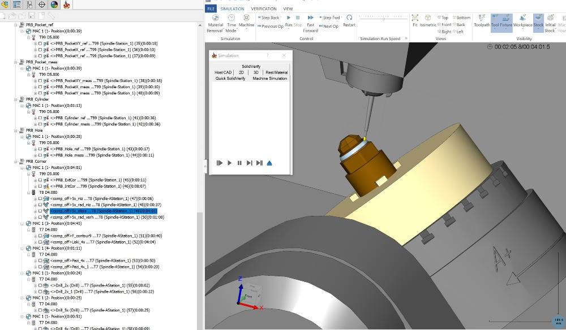Switch to the VERIFICATION ribbon tab
This screenshot has width=566, height=330.
[x=263, y=8]
